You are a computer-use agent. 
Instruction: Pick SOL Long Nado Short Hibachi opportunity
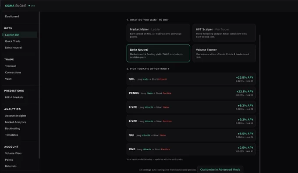(x=191, y=79)
